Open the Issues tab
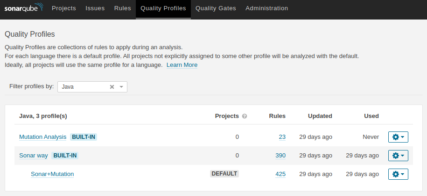Screen dimensions: 427x196 (x=95, y=8)
